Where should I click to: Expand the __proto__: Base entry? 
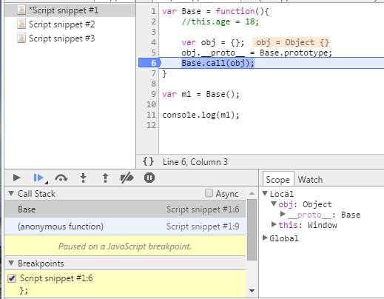tap(283, 214)
